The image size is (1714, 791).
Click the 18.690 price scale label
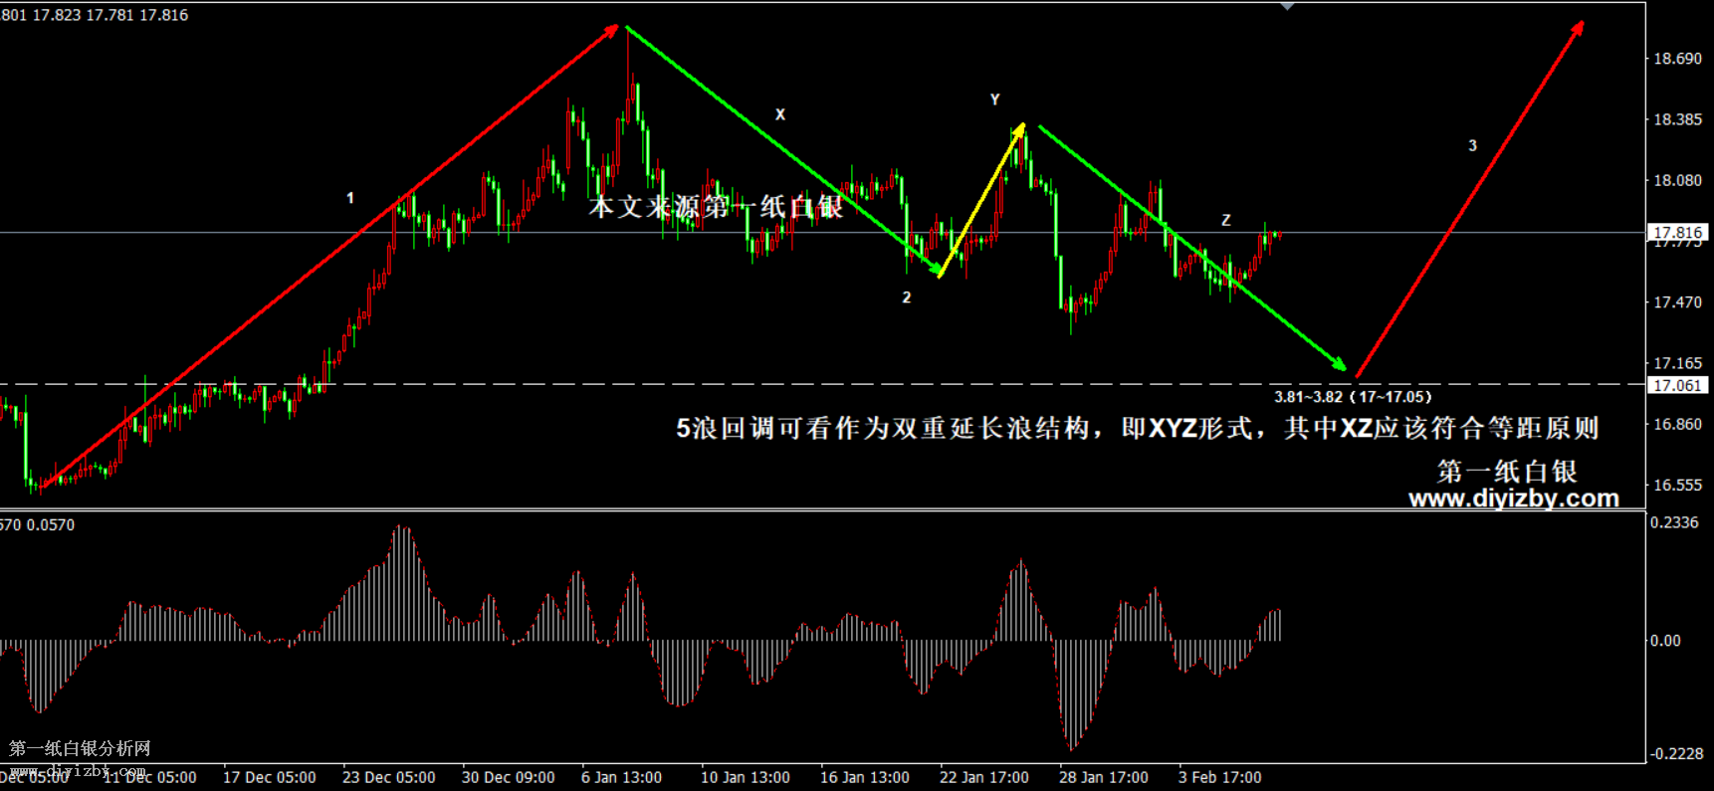click(x=1677, y=59)
